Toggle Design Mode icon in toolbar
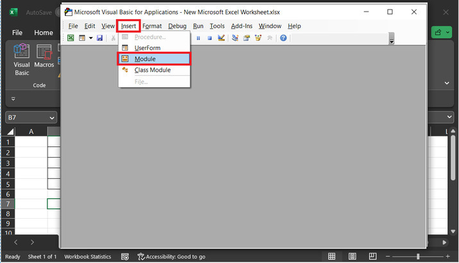 coord(221,38)
